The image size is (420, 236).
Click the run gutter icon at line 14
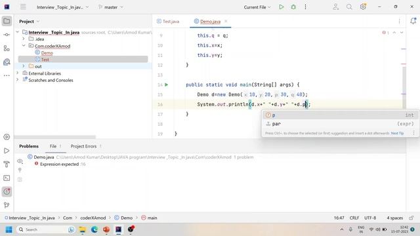click(x=166, y=85)
